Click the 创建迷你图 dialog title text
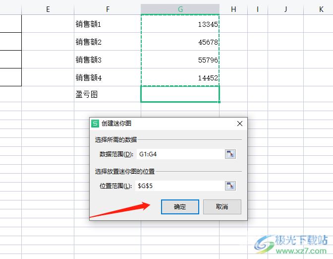Screen dimensions: 333x259 (116, 124)
